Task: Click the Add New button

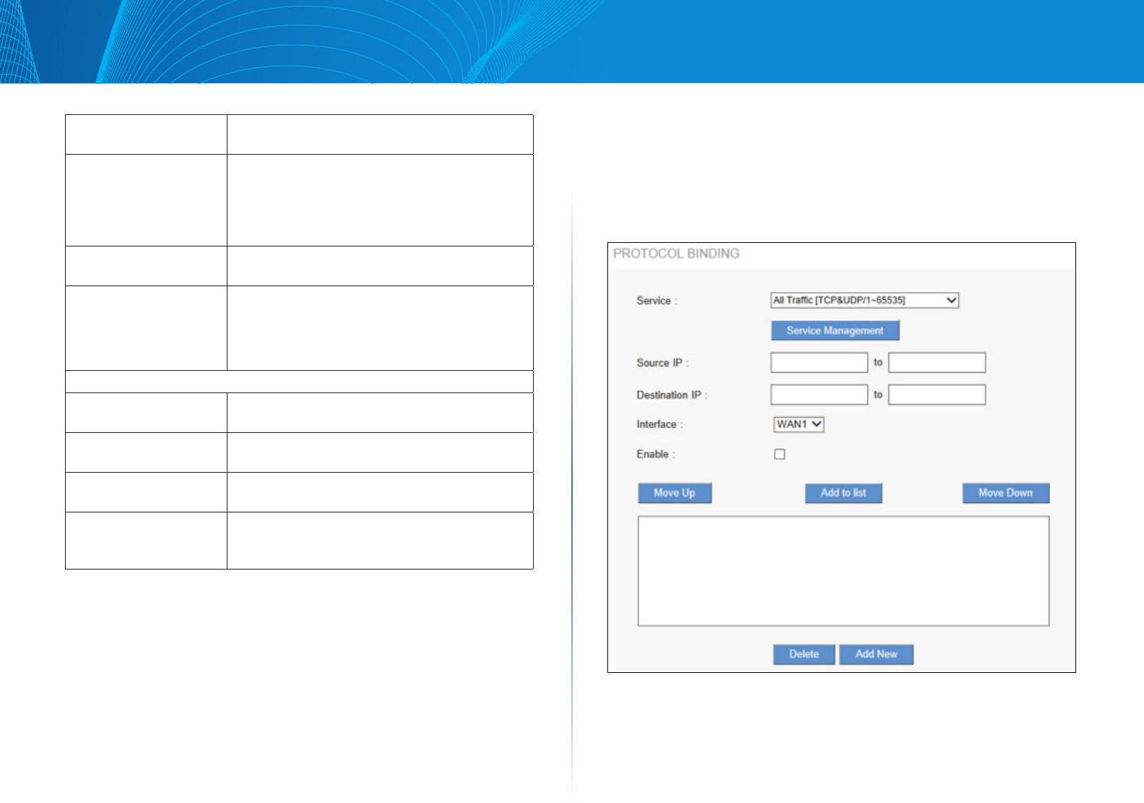Action: [876, 654]
